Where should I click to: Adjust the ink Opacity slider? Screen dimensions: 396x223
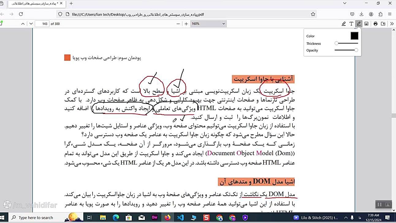(346, 50)
